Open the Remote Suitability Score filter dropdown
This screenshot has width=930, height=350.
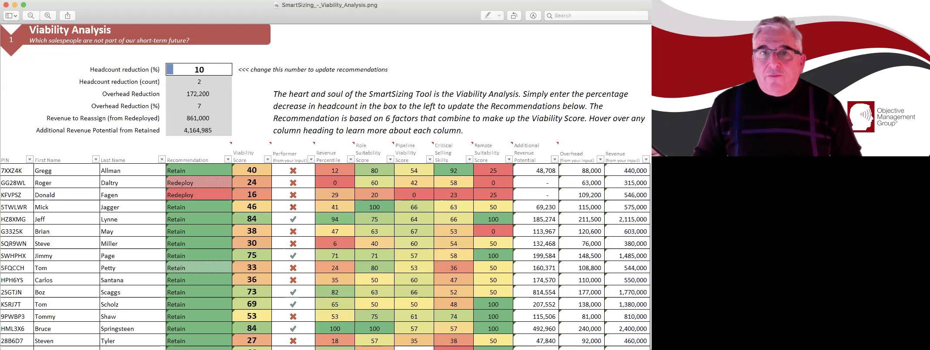(x=509, y=159)
